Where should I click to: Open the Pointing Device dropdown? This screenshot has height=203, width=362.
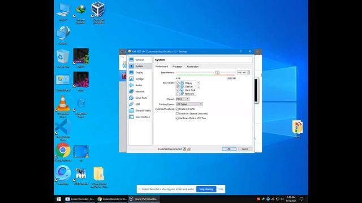pos(189,104)
